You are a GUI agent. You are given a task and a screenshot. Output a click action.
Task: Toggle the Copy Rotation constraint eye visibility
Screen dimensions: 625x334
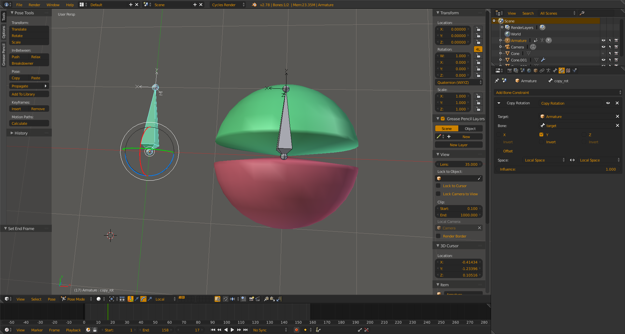pyautogui.click(x=608, y=103)
